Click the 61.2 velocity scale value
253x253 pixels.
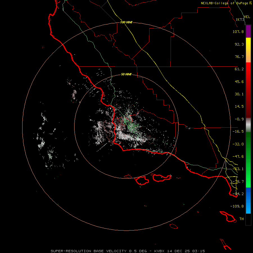239,69
